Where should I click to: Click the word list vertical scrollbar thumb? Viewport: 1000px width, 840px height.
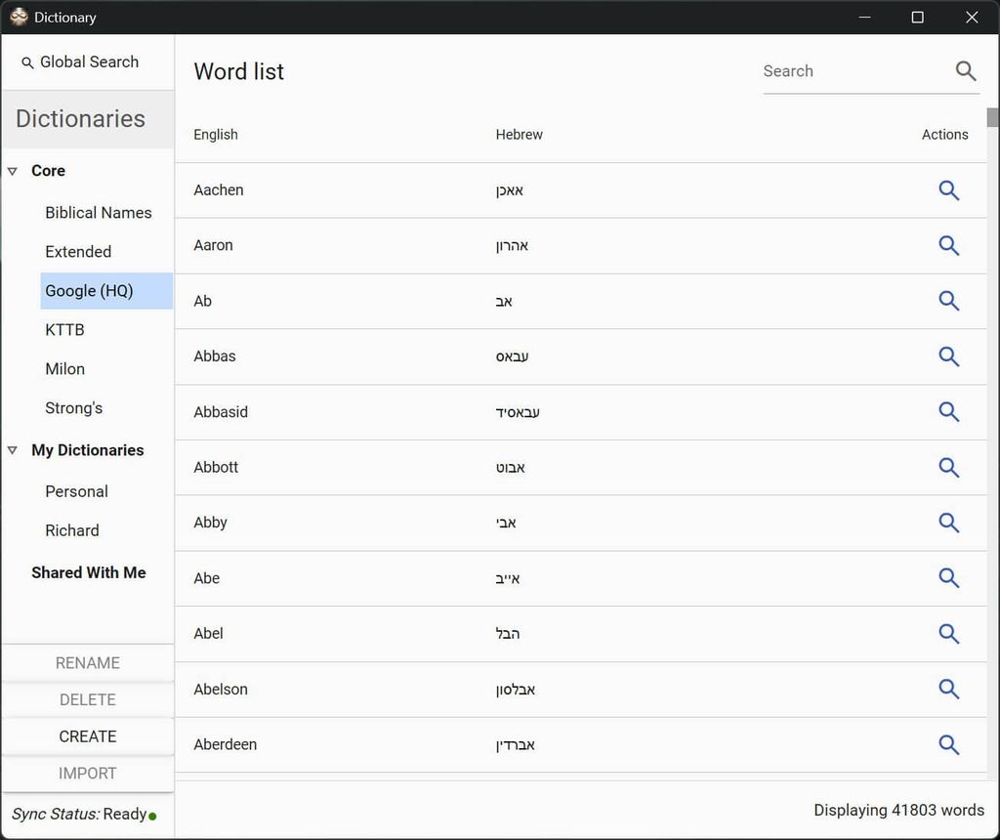[992, 117]
